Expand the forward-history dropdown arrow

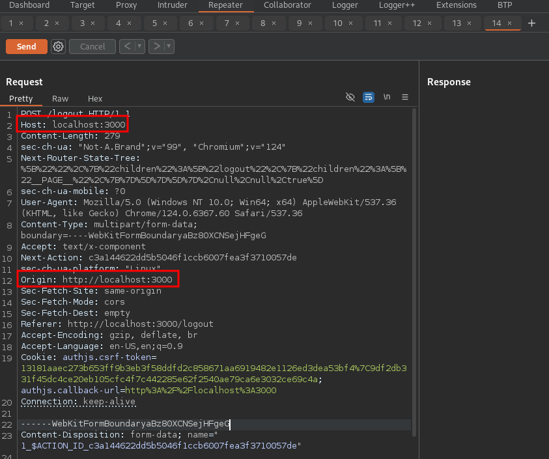(169, 47)
